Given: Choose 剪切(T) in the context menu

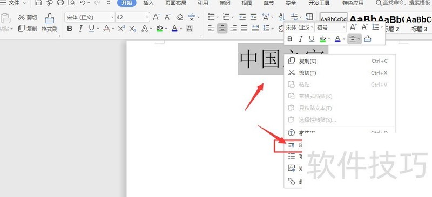Looking at the screenshot, I should tap(340, 73).
